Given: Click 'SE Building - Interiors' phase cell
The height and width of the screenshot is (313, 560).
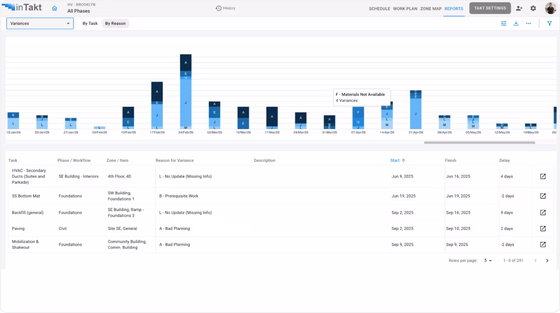Looking at the screenshot, I should 79,176.
